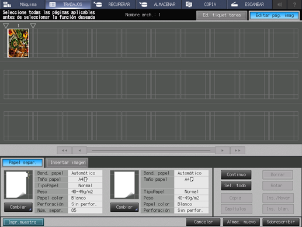Click right Papel color Blanco value
Viewport: 302px width, 227px height.
click(192, 204)
